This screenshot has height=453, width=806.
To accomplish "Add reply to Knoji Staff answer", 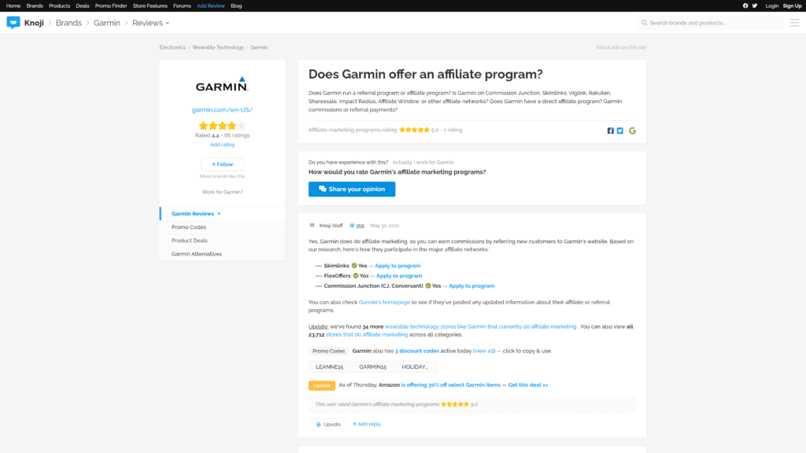I will pos(367,424).
